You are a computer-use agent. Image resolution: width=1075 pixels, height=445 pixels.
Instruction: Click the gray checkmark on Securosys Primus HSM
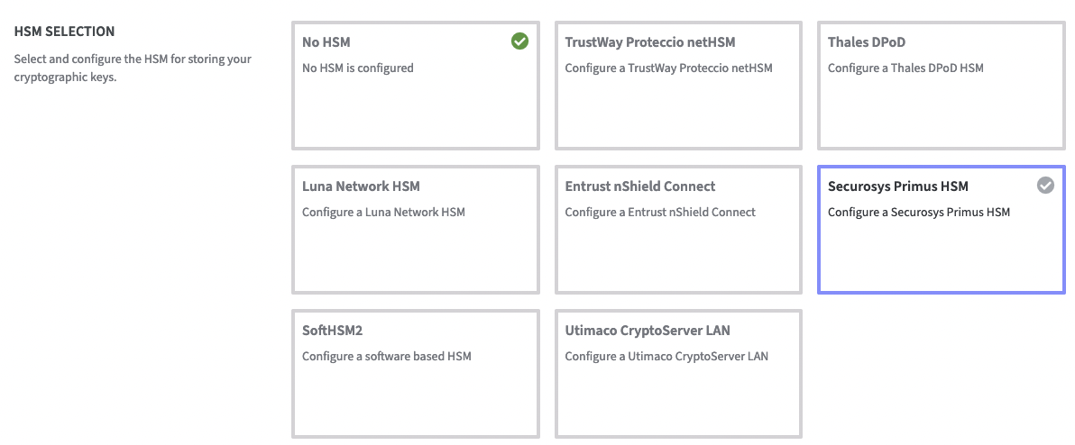coord(1045,186)
